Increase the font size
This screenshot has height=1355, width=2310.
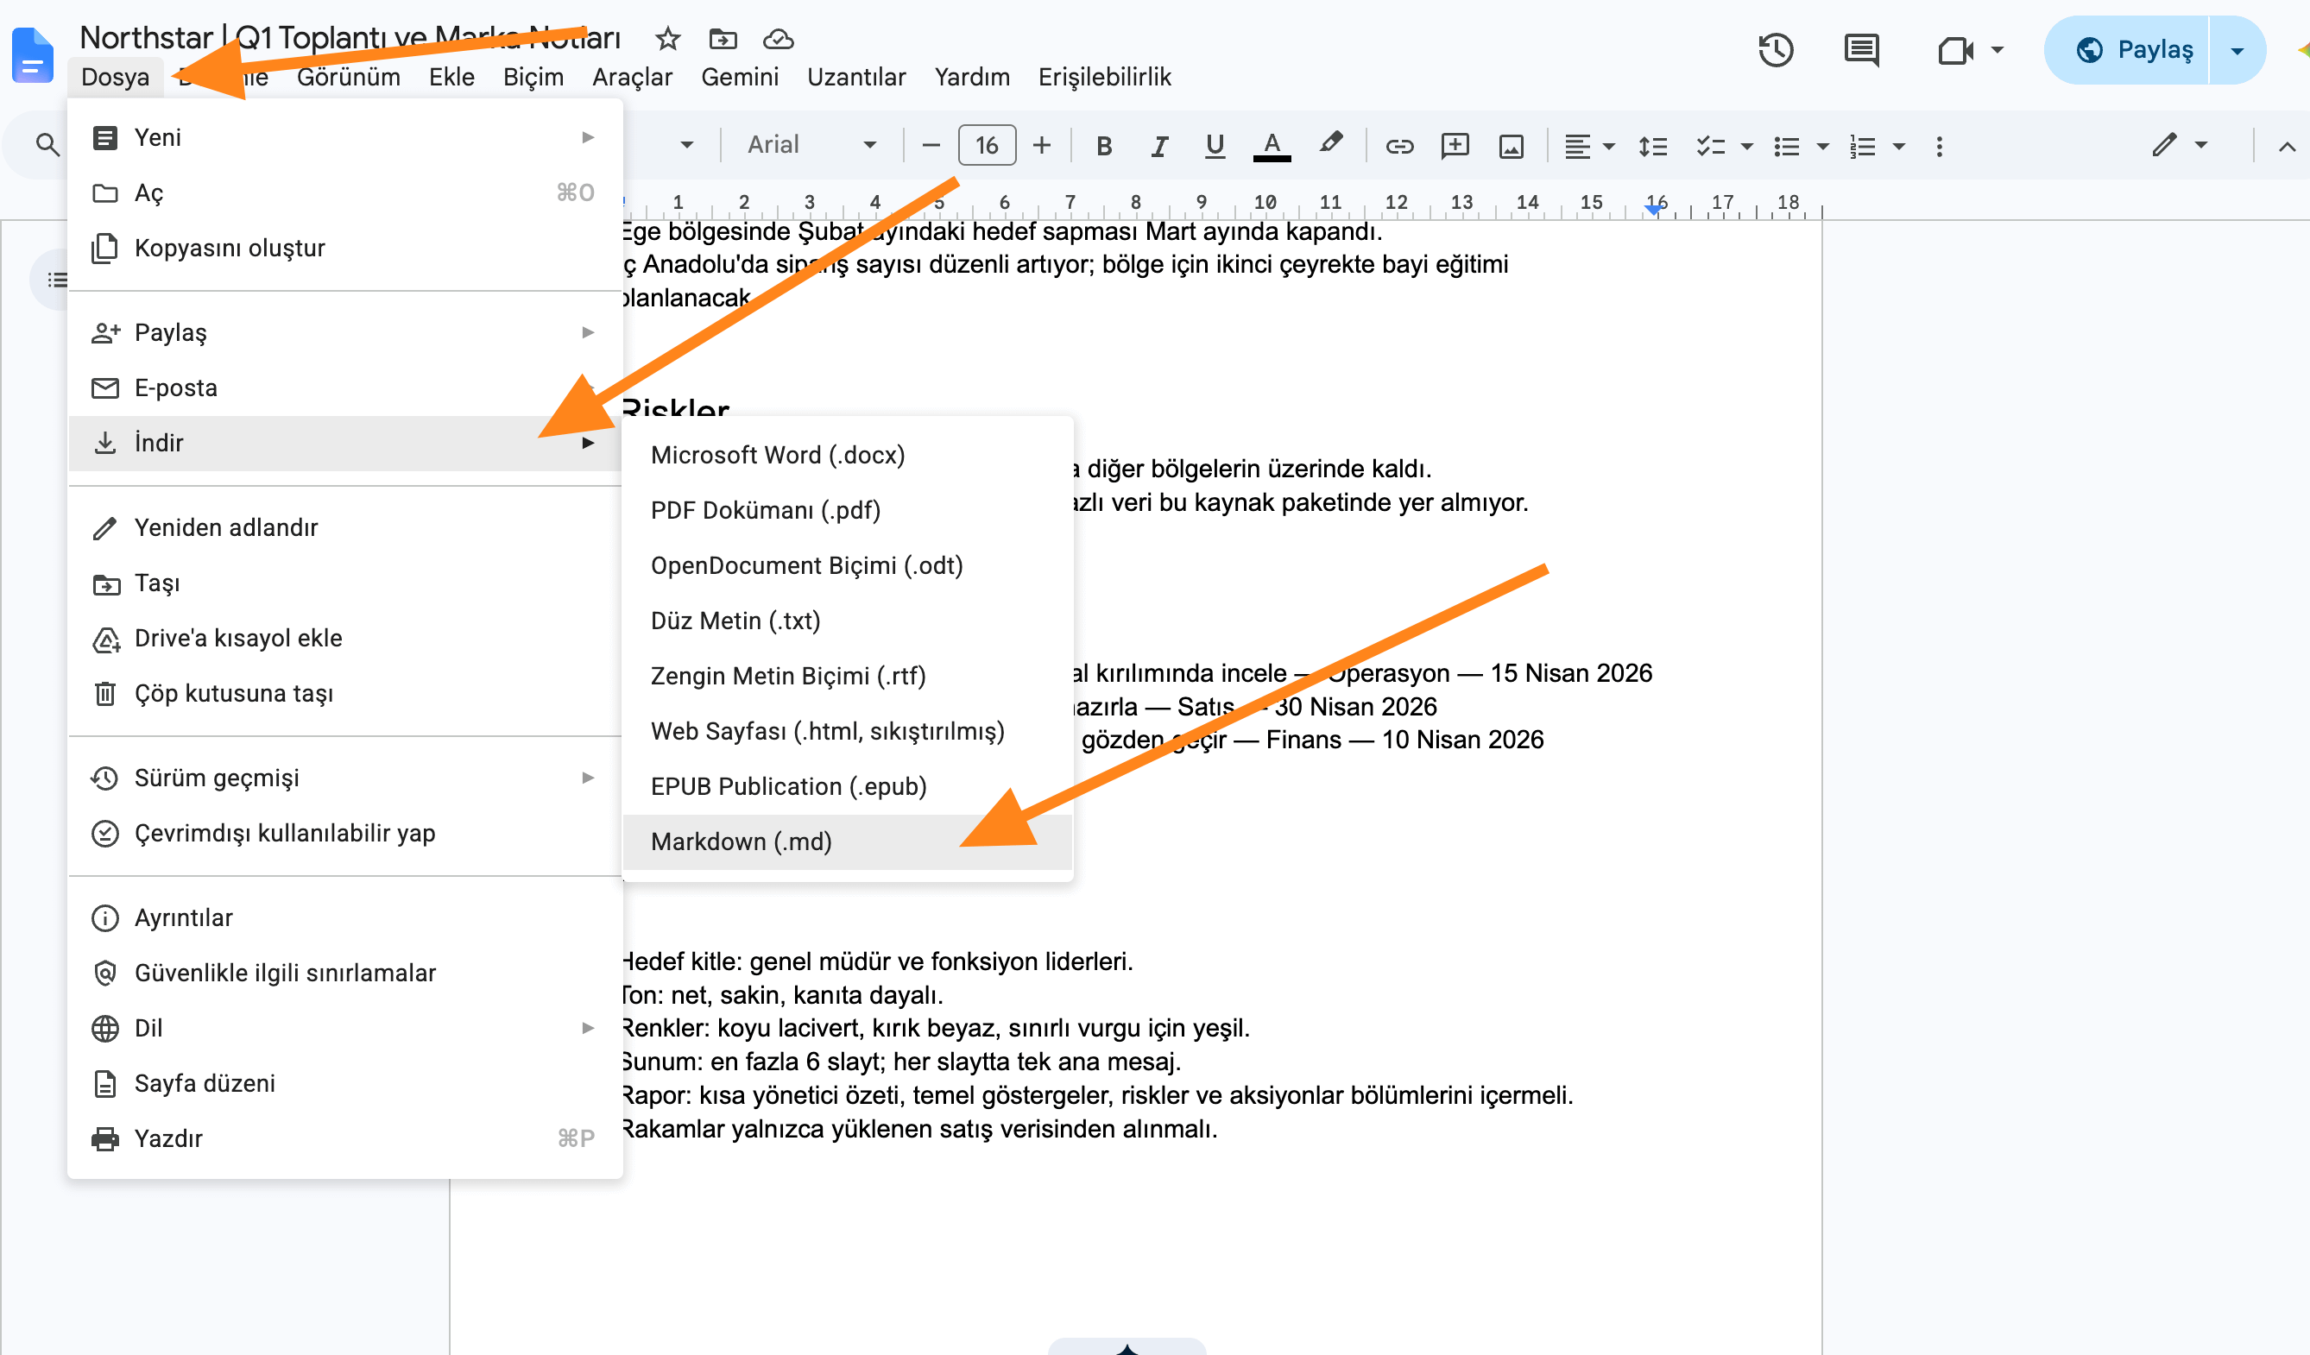[x=1041, y=145]
